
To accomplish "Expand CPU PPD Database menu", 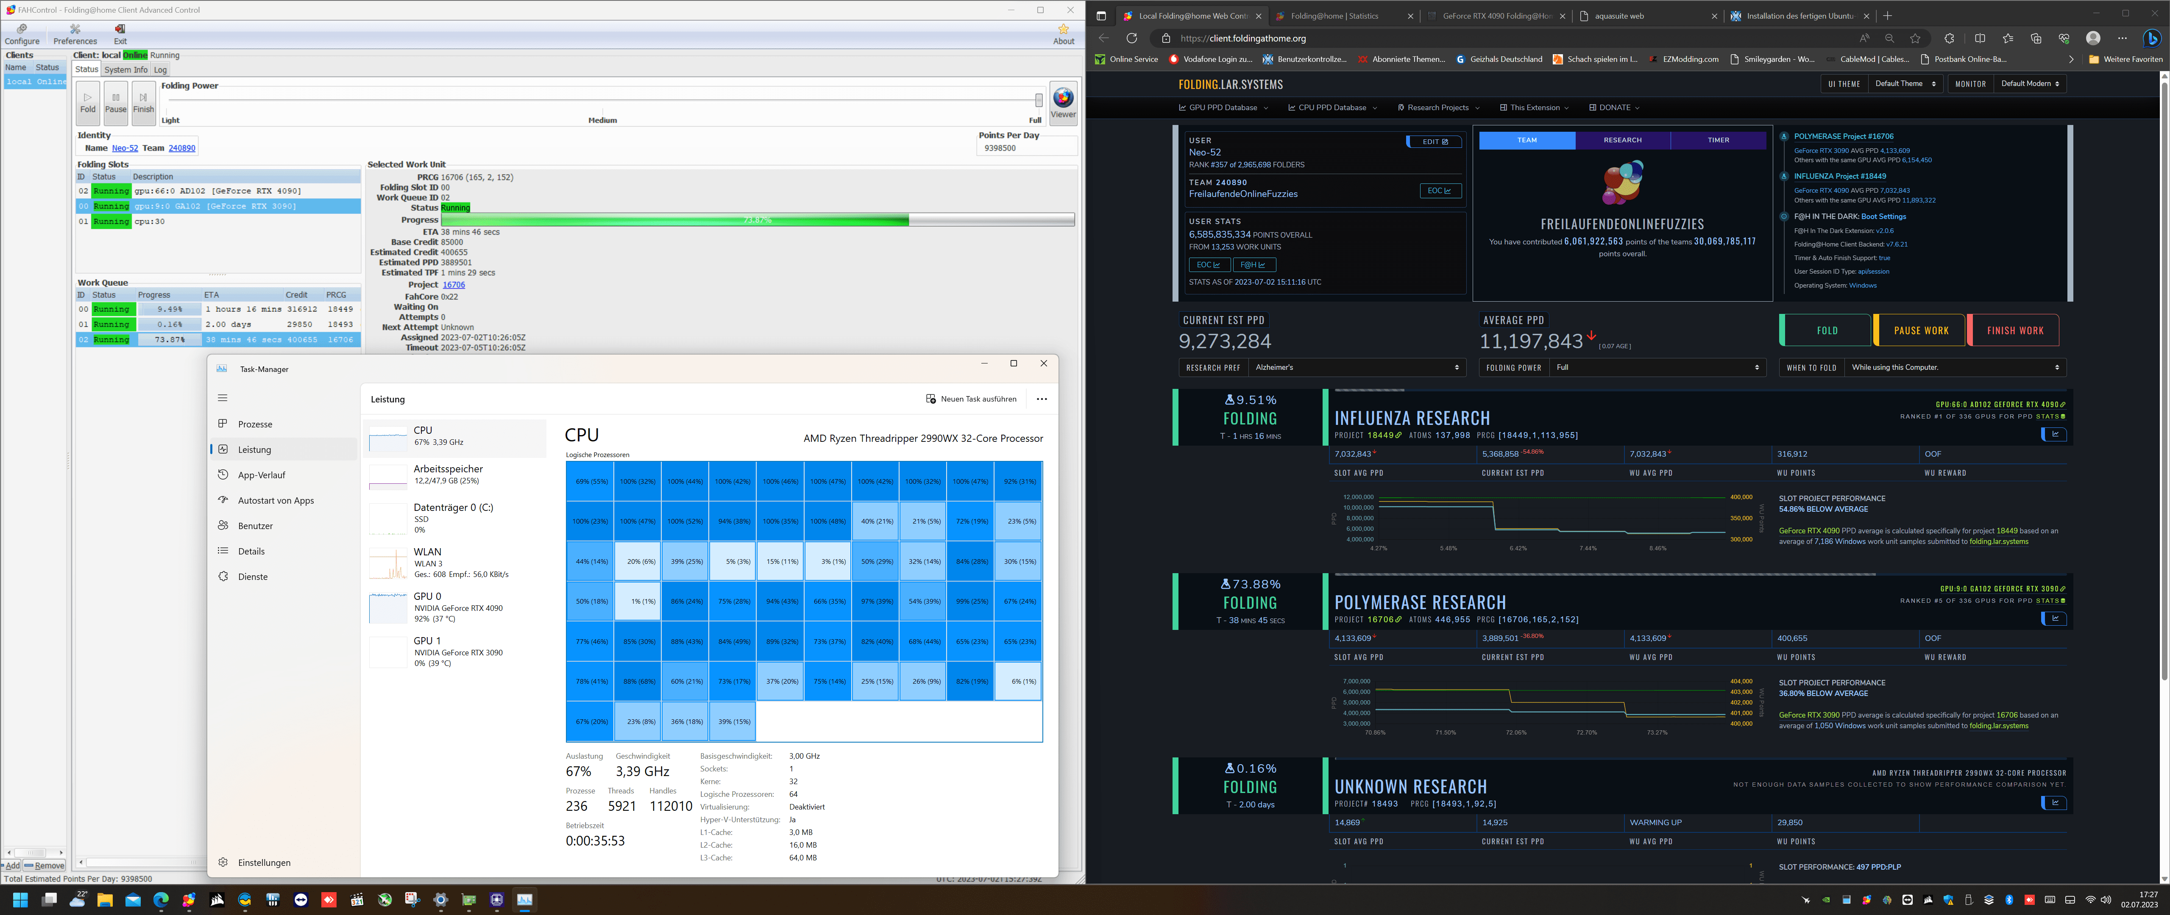I will pyautogui.click(x=1333, y=108).
